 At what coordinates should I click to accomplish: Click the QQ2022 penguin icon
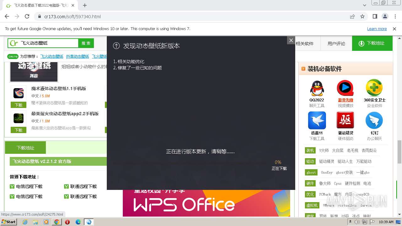click(x=317, y=88)
